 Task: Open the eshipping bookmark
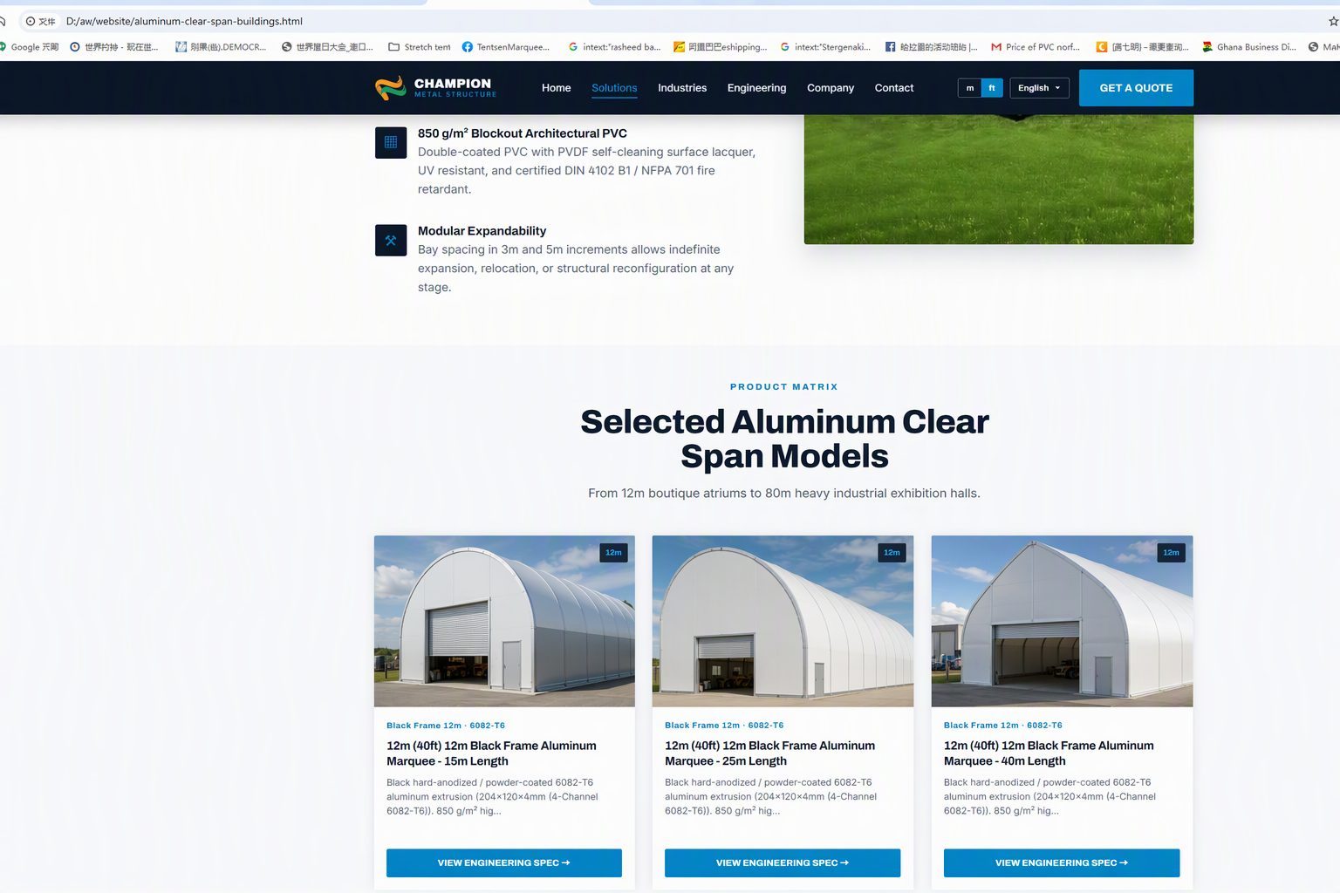point(721,47)
